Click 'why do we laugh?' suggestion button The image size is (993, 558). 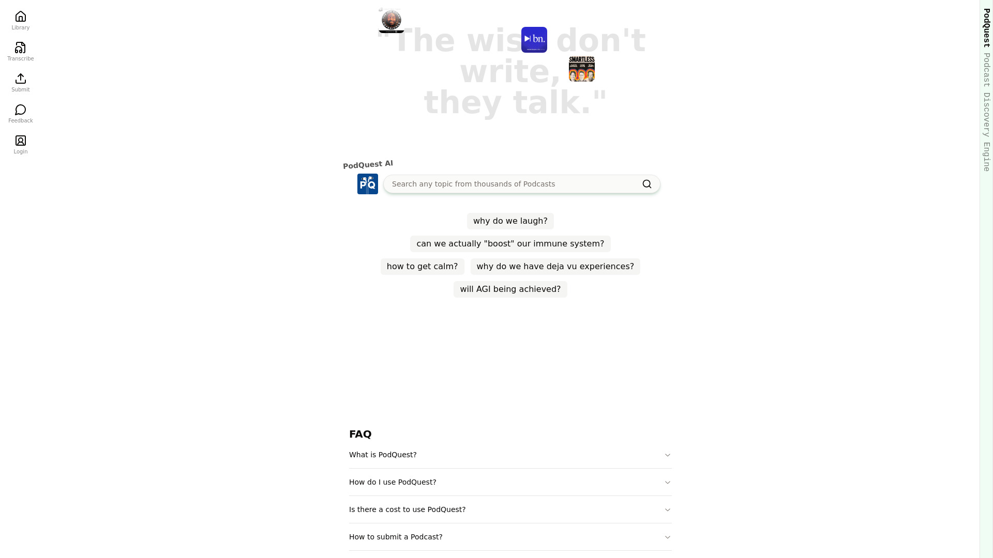510,221
